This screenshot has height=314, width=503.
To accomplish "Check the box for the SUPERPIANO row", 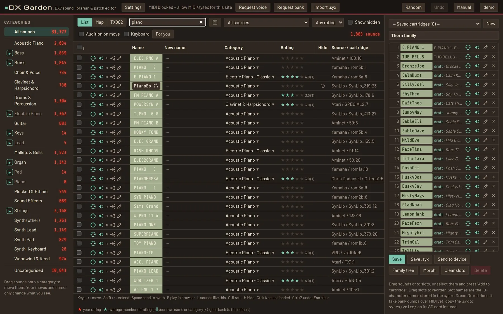I will tap(79, 234).
